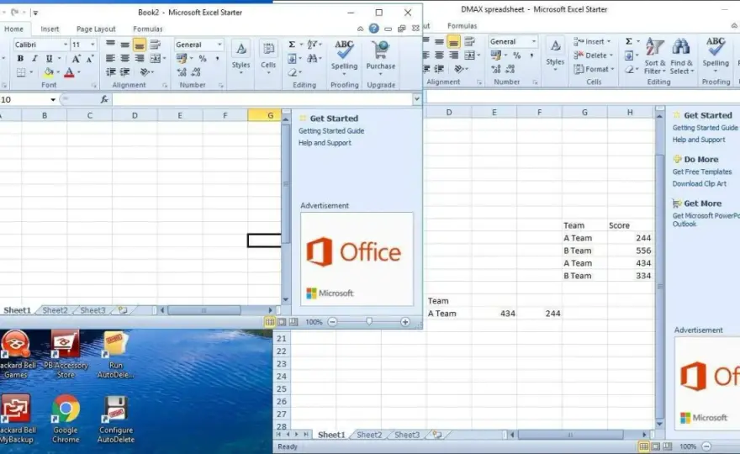Switch Book2 to Page Layout view button
The height and width of the screenshot is (454, 740).
tap(282, 322)
